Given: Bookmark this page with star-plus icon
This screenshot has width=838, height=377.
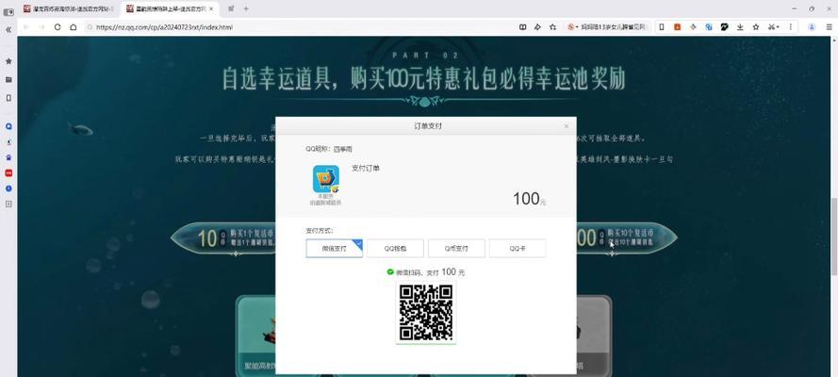Looking at the screenshot, I should pyautogui.click(x=552, y=26).
